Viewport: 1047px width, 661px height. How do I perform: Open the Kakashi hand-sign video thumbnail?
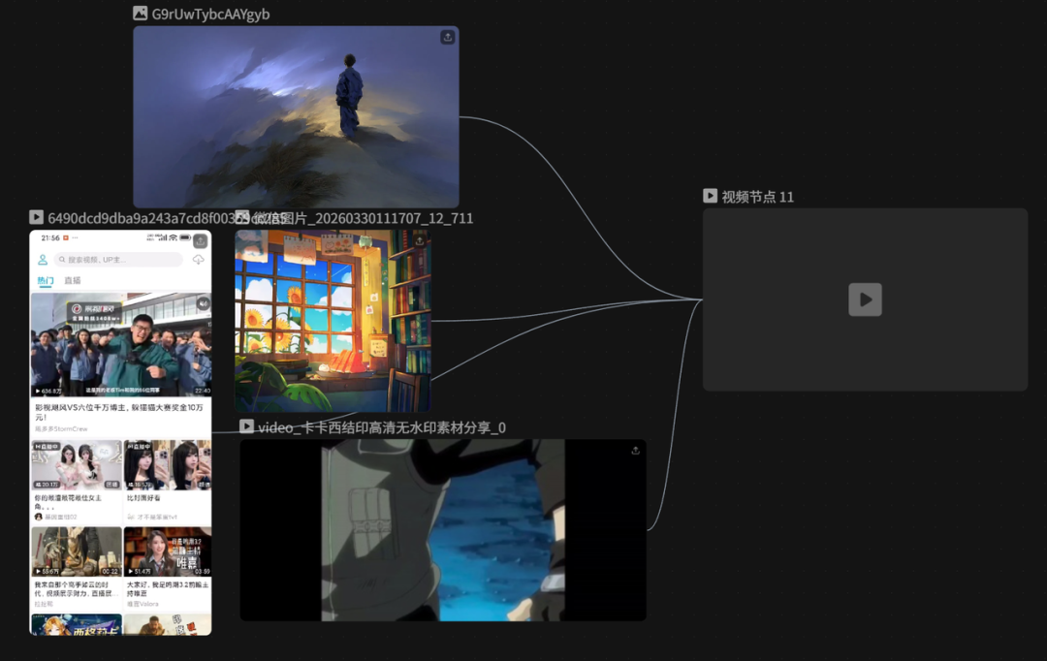tap(443, 530)
